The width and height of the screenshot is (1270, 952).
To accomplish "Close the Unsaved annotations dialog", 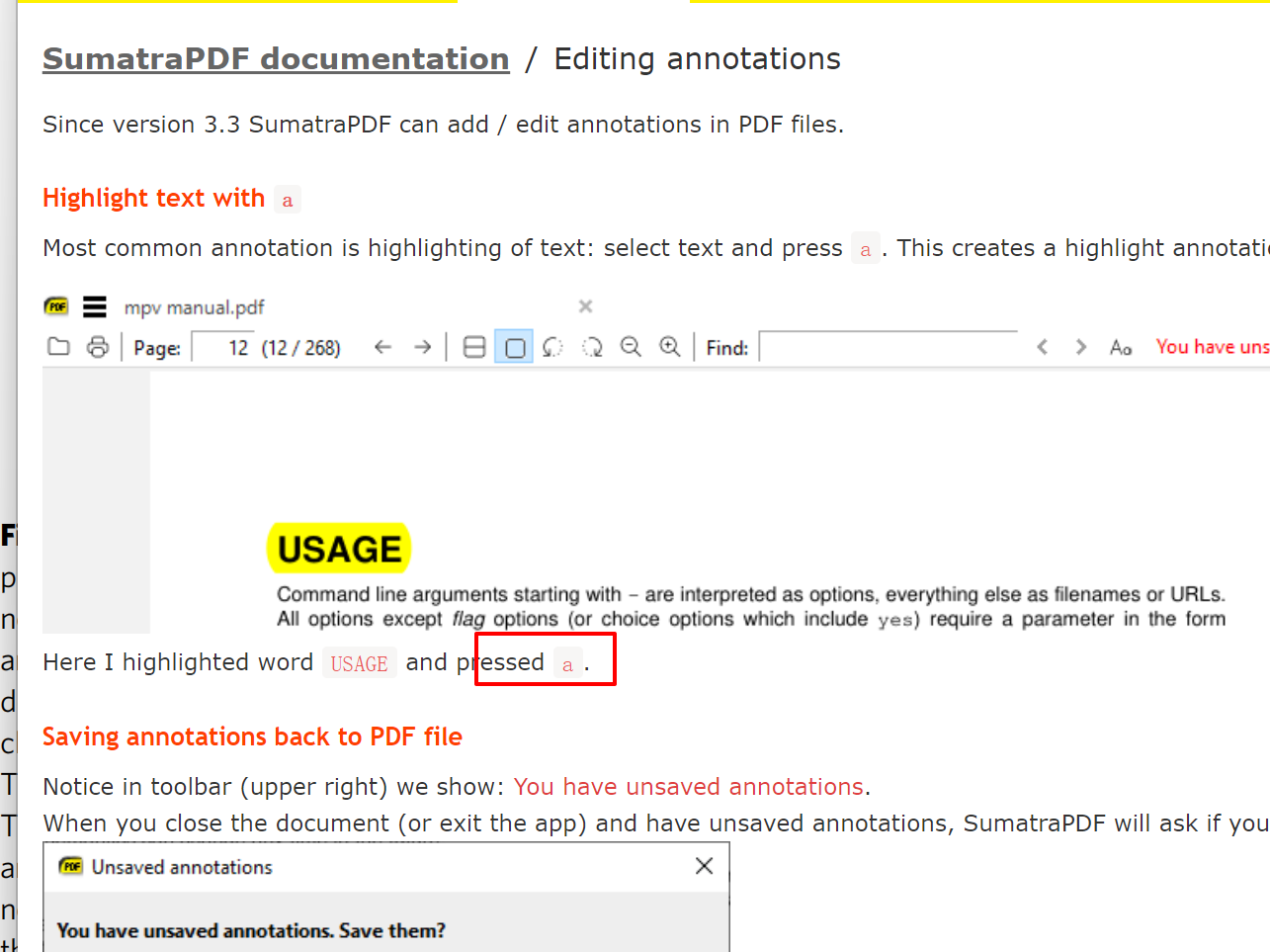I will click(x=704, y=866).
